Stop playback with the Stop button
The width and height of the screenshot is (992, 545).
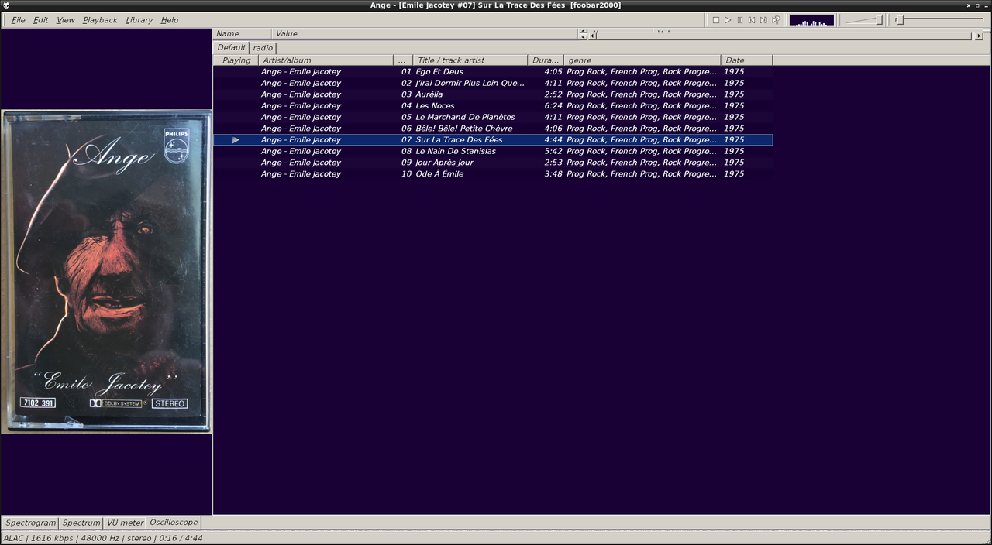click(716, 20)
